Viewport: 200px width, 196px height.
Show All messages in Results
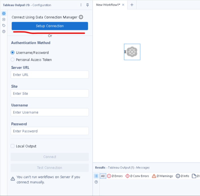pyautogui.click(x=103, y=176)
